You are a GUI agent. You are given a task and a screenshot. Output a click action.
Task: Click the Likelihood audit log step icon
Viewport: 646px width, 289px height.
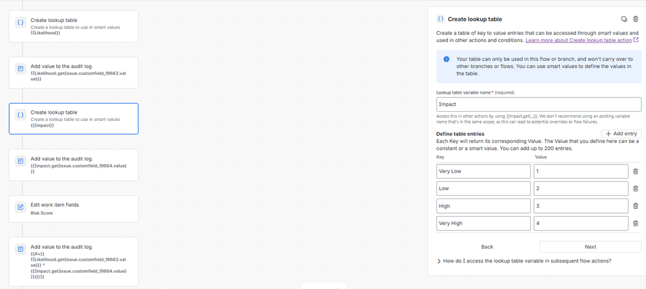(x=20, y=69)
